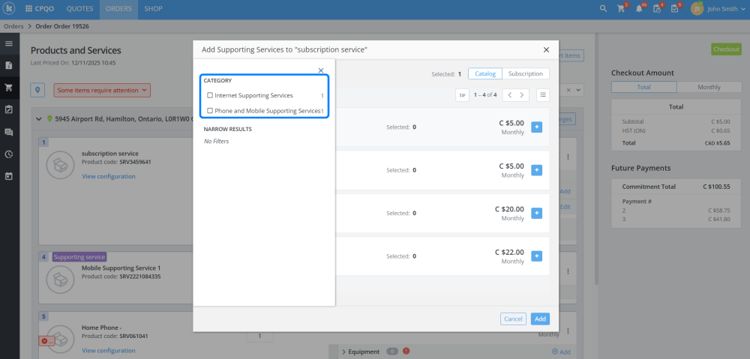750x359 pixels.
Task: Click Cancel in the dialog
Action: [513, 319]
